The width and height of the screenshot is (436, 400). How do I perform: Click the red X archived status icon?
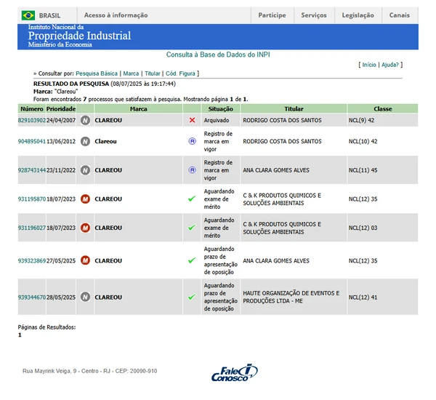click(192, 120)
